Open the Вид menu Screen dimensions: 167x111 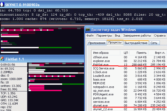click(117, 35)
